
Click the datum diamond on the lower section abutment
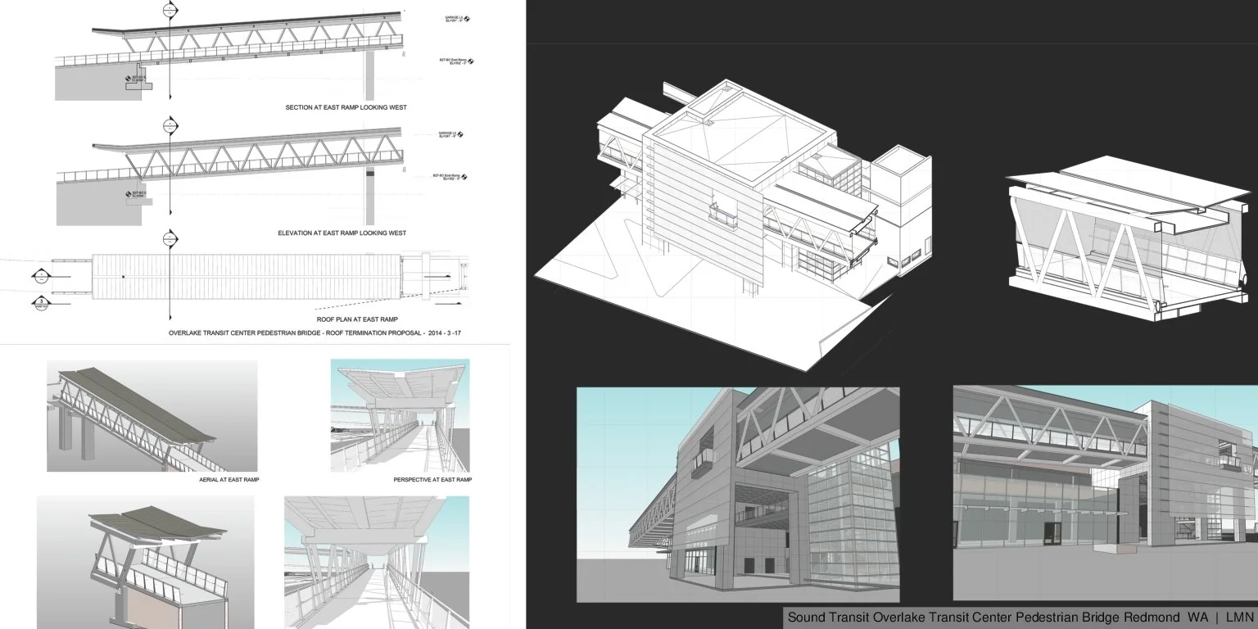(130, 193)
